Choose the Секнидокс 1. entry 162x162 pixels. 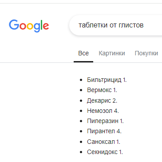(105, 152)
